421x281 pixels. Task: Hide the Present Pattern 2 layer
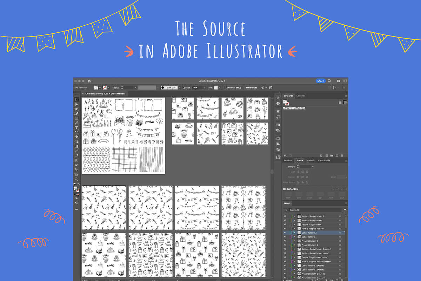tap(285, 241)
